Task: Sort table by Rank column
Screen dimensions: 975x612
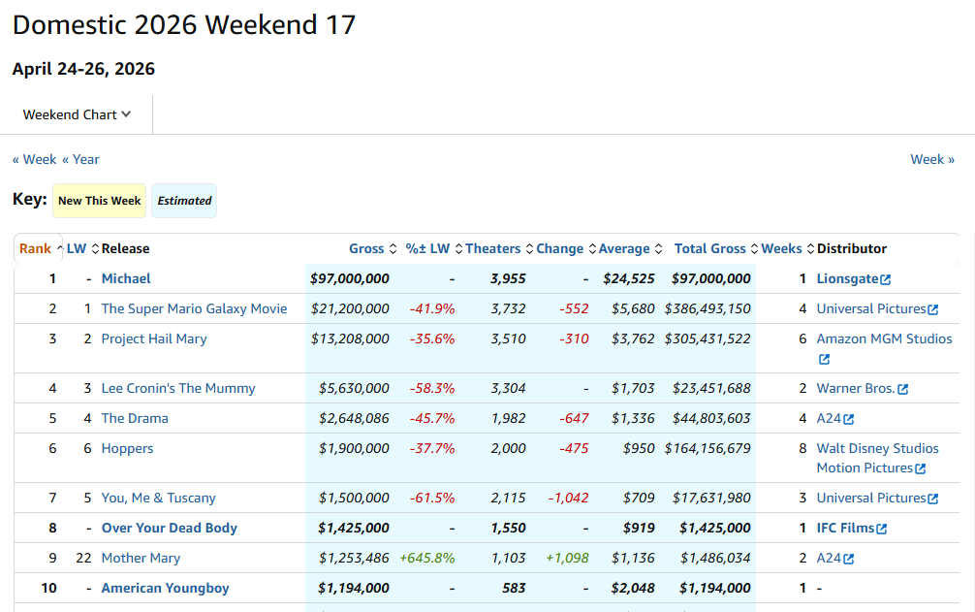Action: [x=35, y=249]
